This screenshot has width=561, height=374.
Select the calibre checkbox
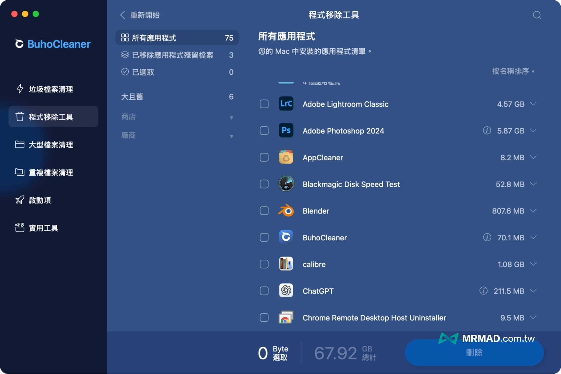264,264
